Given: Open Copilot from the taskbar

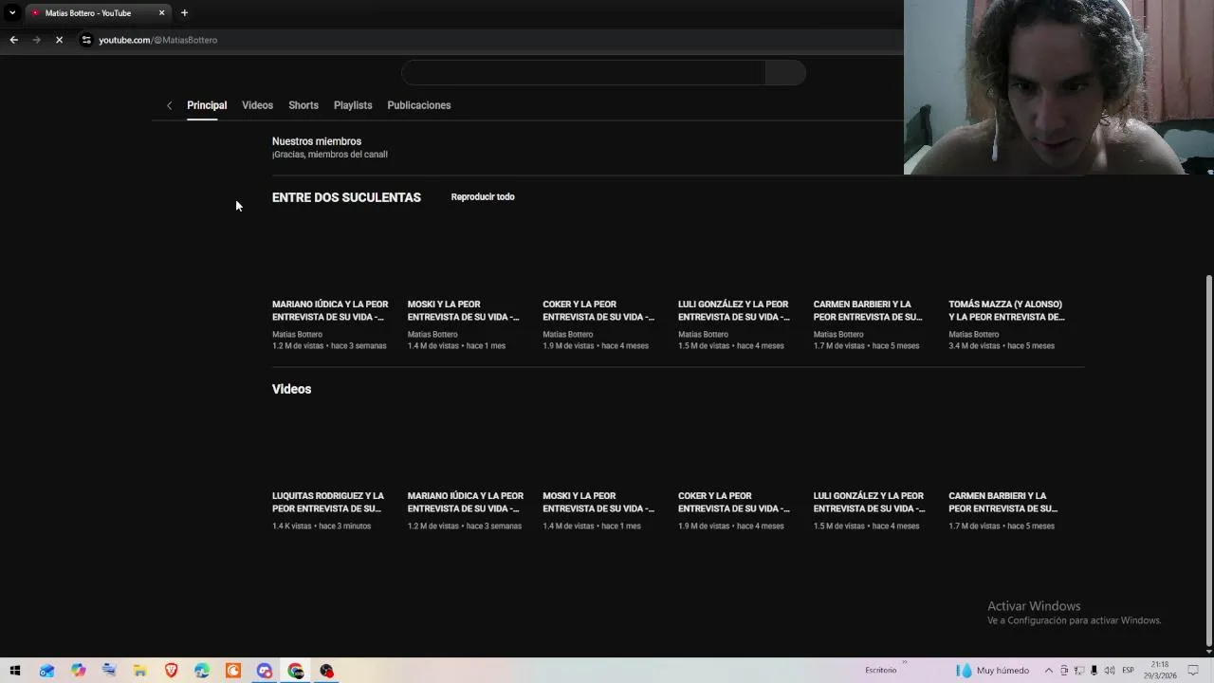Looking at the screenshot, I should (78, 671).
